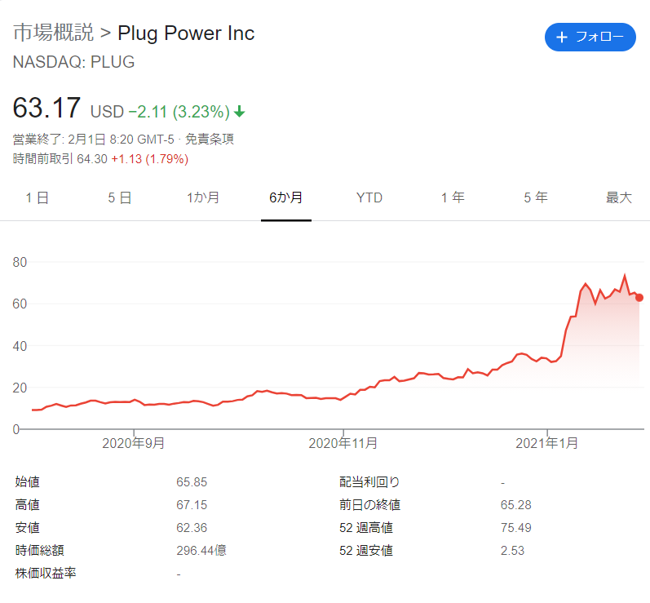The width and height of the screenshot is (650, 603).
Task: Switch to the 5日 range tab
Action: tap(120, 197)
